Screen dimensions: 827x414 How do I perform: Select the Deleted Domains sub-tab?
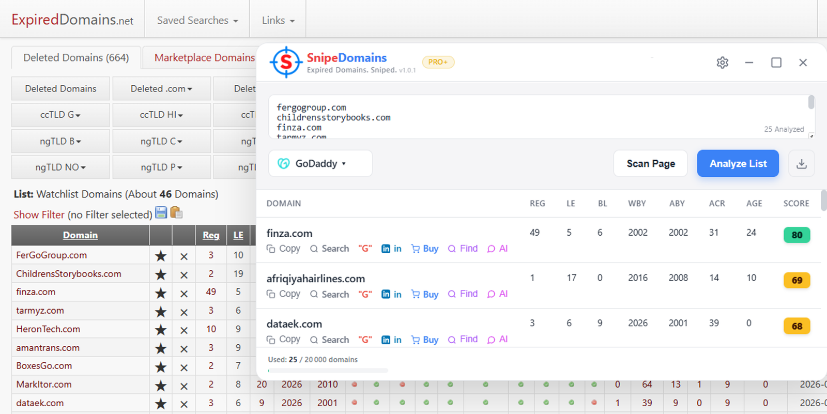tap(60, 88)
